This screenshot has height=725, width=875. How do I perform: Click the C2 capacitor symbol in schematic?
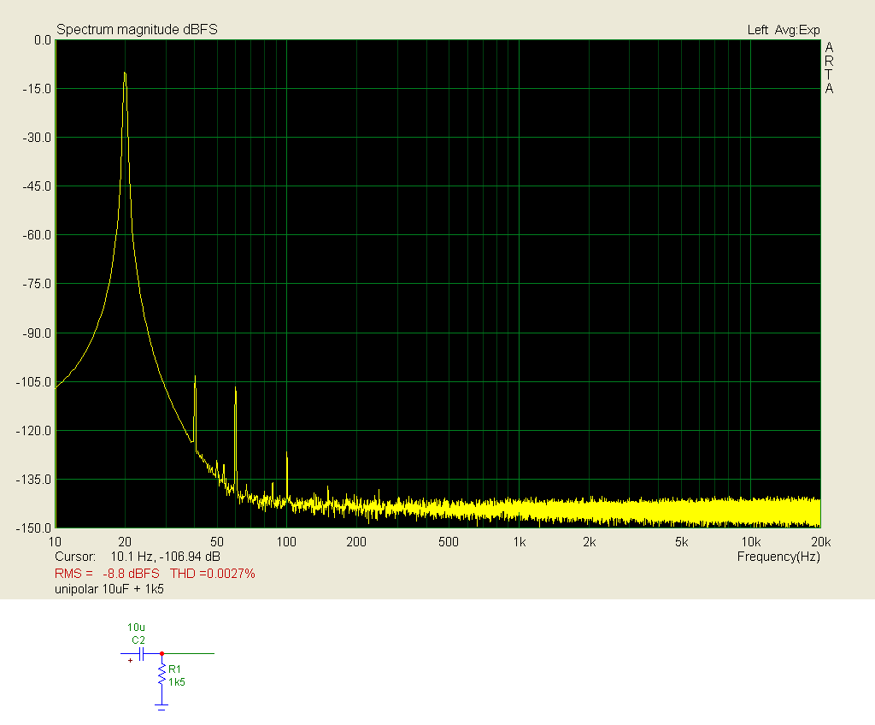pos(141,653)
